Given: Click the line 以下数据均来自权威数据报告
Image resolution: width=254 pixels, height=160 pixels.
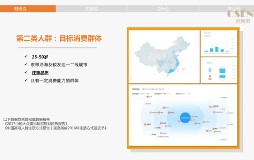Looking at the screenshot, I should [x=27, y=120].
